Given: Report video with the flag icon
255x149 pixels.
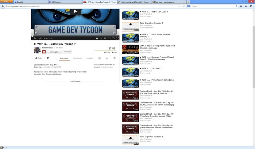Looking at the screenshot, I should (x=114, y=58).
